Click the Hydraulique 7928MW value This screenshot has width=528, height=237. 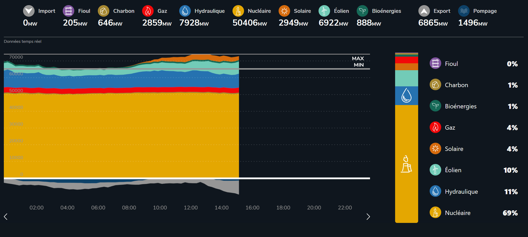coord(194,23)
